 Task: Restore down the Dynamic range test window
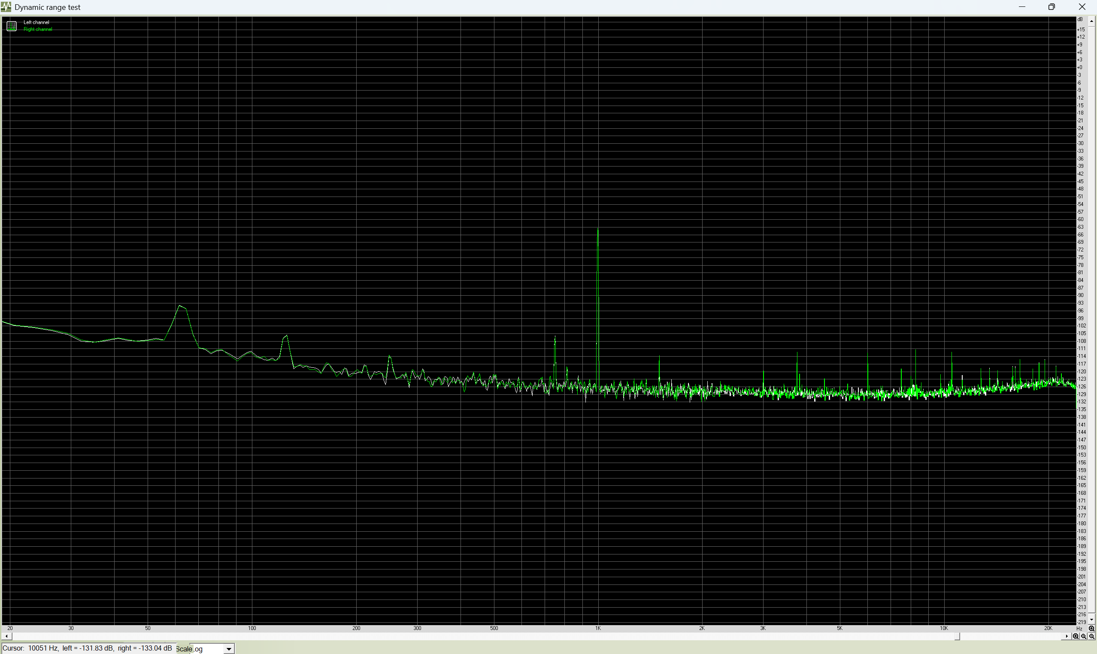1052,7
